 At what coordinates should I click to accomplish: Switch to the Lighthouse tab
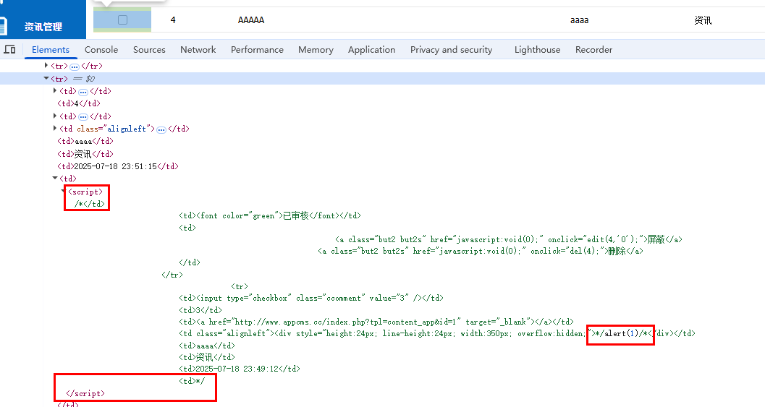537,50
